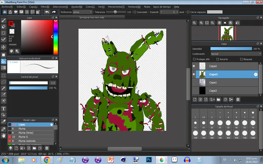Select the Eraser tool

(x=4, y=27)
